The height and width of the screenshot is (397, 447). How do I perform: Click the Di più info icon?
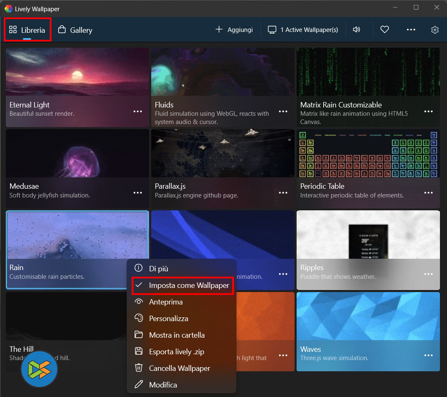[x=139, y=269]
